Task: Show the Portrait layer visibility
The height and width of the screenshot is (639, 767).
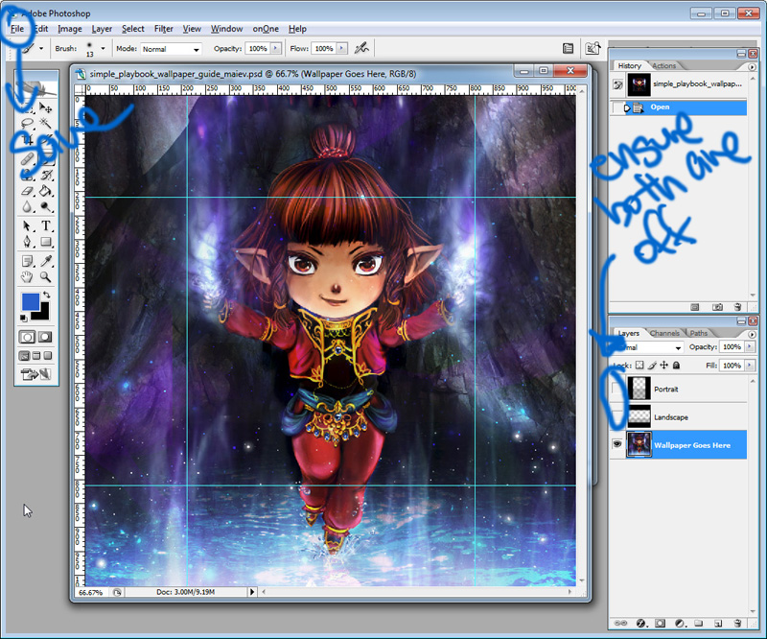Action: coord(617,389)
